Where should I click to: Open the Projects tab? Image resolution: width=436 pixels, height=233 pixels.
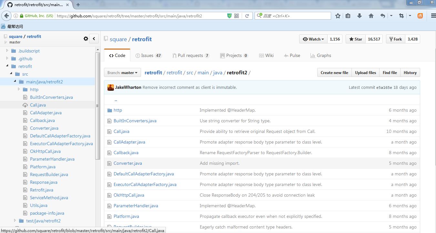(x=234, y=55)
